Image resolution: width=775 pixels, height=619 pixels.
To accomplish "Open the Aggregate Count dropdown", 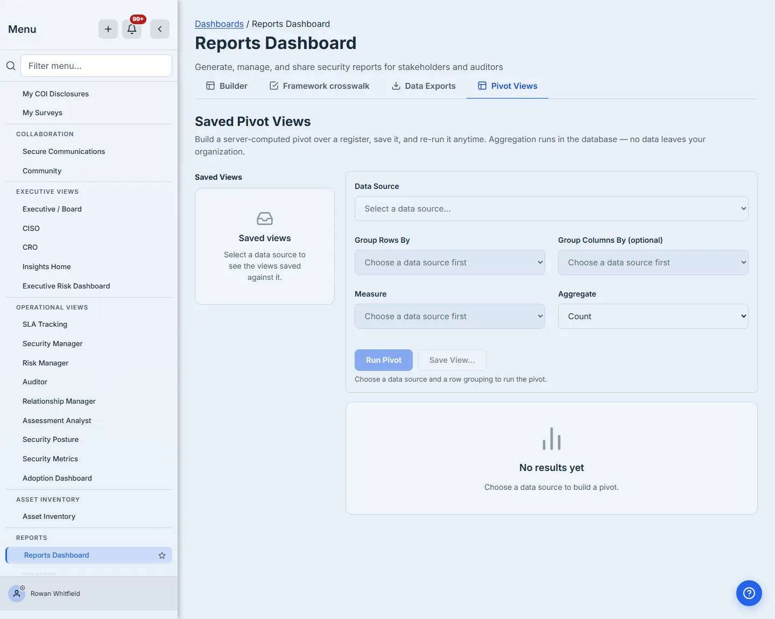I will pos(653,316).
